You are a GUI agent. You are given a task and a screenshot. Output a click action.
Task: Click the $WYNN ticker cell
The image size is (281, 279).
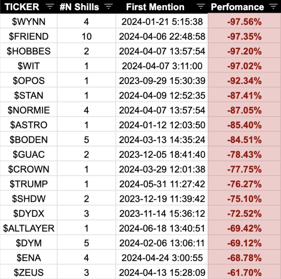point(28,22)
